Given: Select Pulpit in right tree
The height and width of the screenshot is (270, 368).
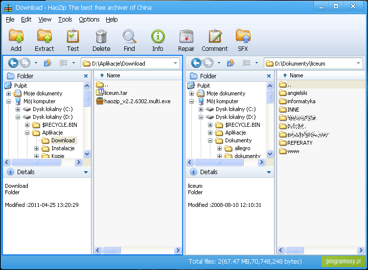Looking at the screenshot, I should 204,86.
